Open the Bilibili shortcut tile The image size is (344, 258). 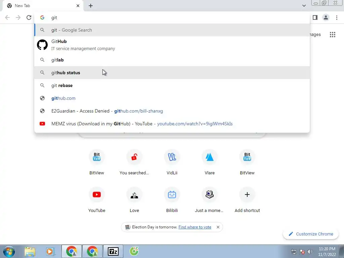pyautogui.click(x=172, y=200)
